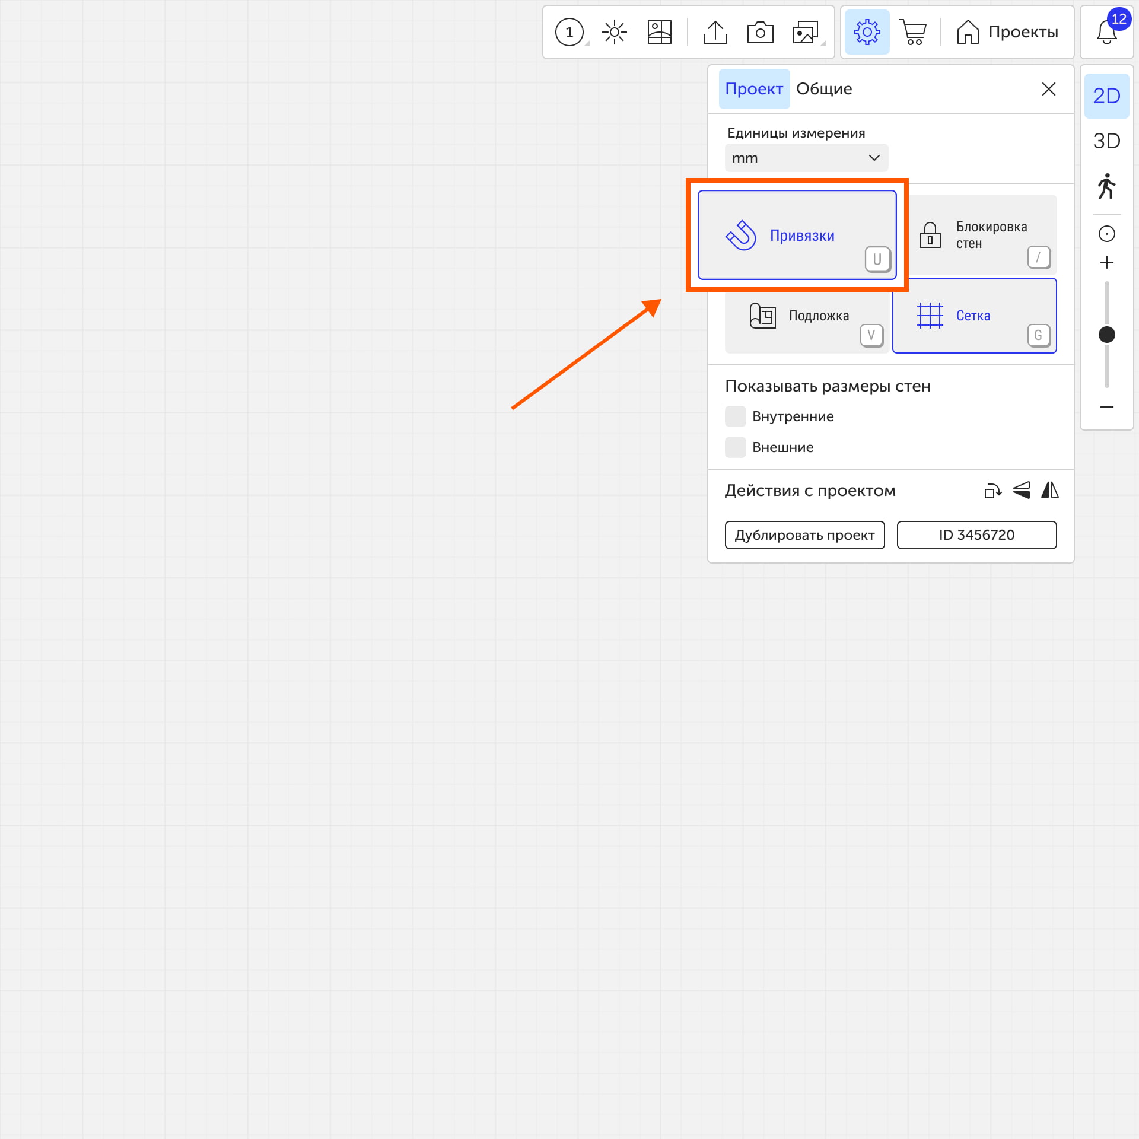Toggle the Сетка grid option

(974, 316)
